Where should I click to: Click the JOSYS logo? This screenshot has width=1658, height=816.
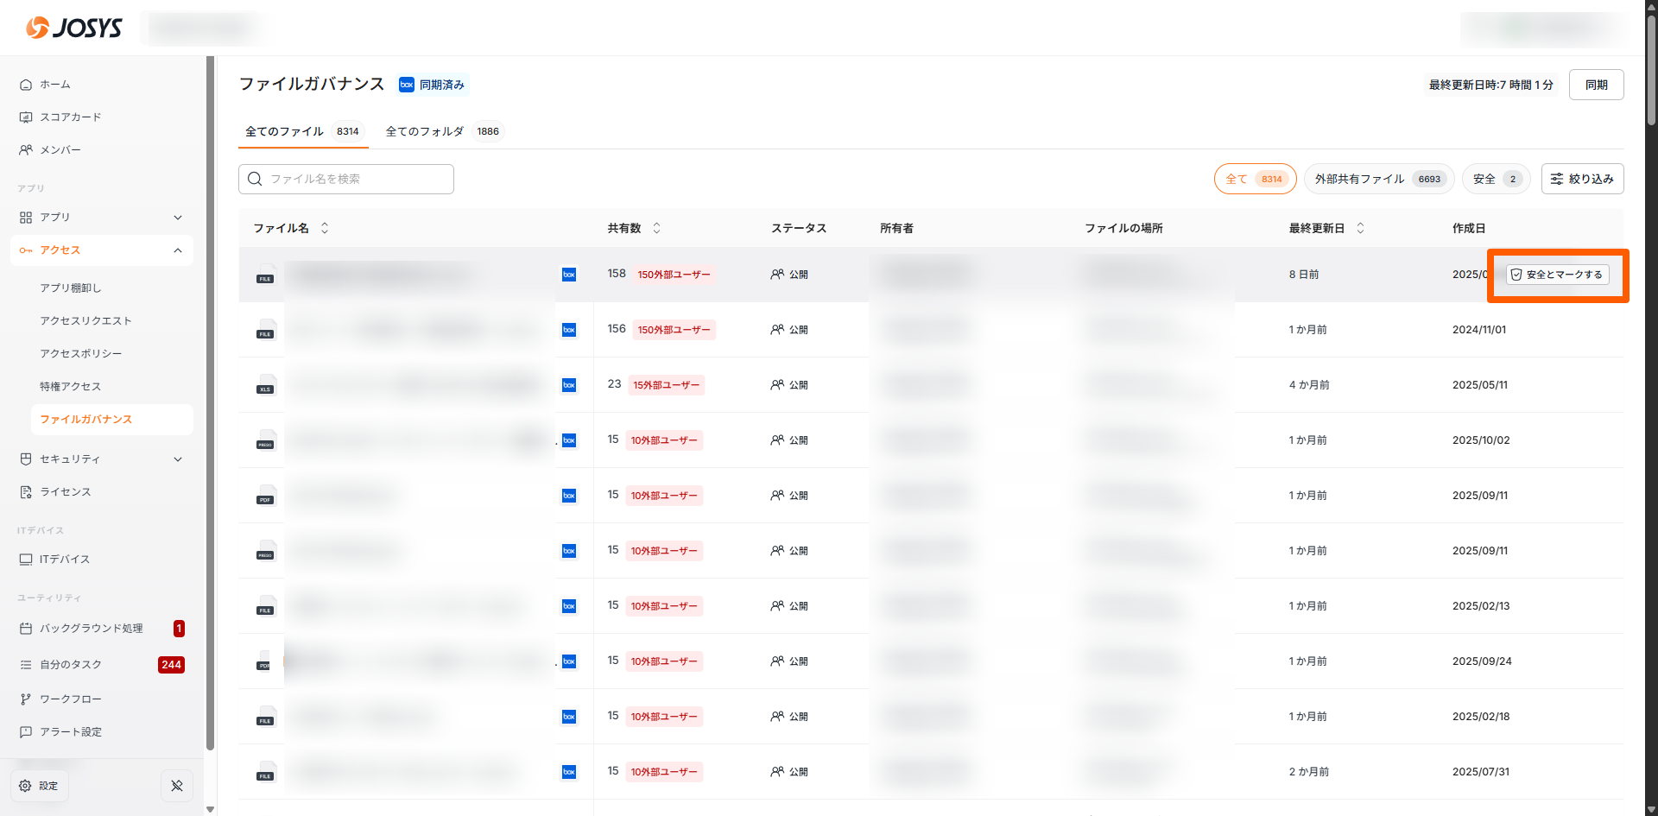pos(74,28)
